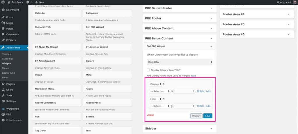298x134 pixels.
Task: Select the Gallery available widget
Action: [x=107, y=61]
